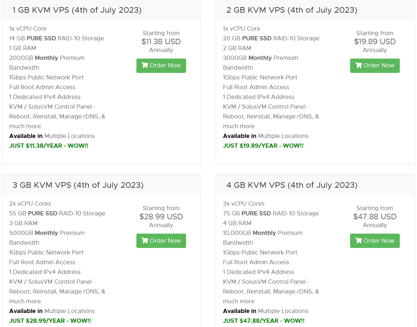Click the $11.38 USD starting price

click(161, 42)
